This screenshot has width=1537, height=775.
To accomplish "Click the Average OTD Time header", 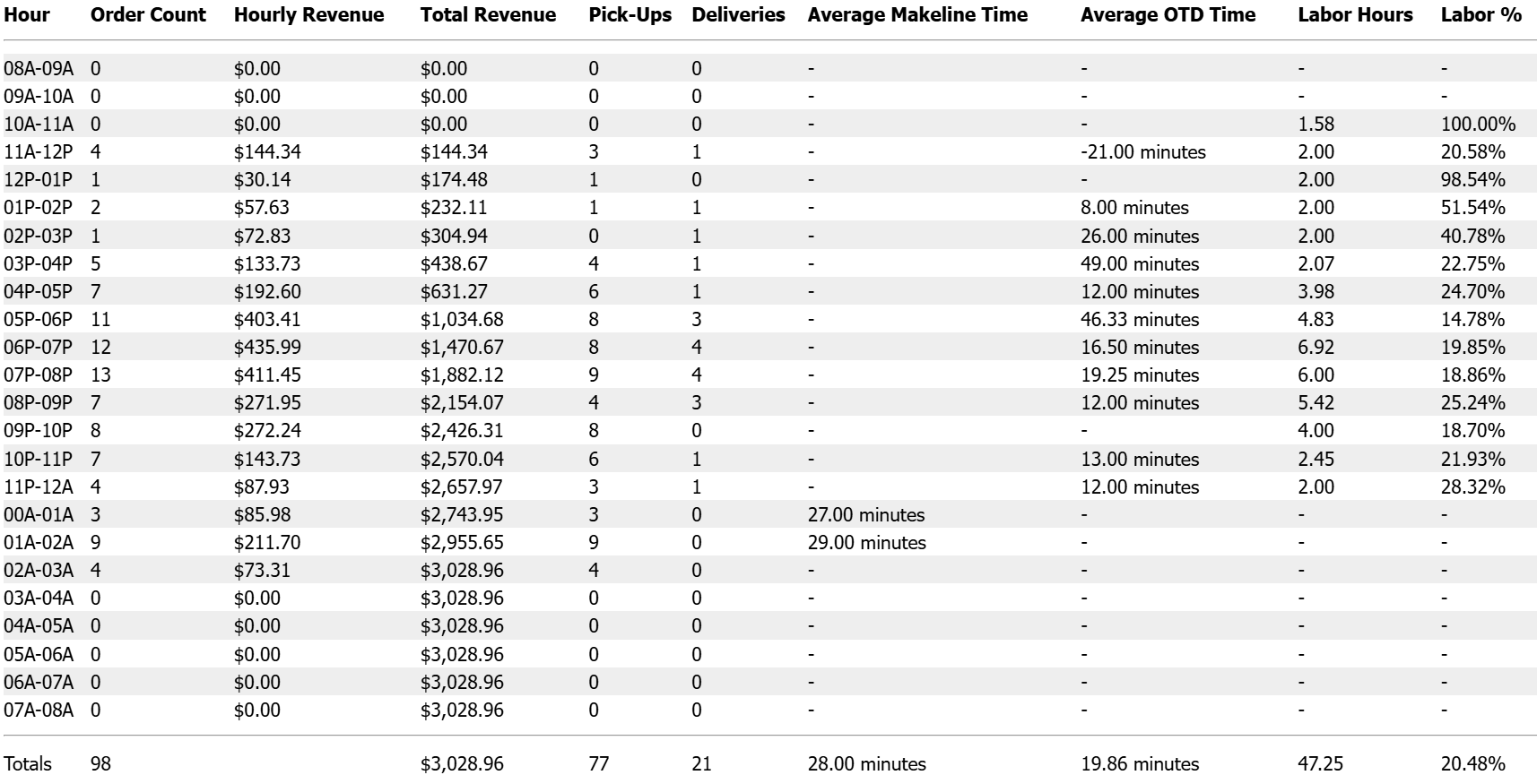I will (1168, 15).
